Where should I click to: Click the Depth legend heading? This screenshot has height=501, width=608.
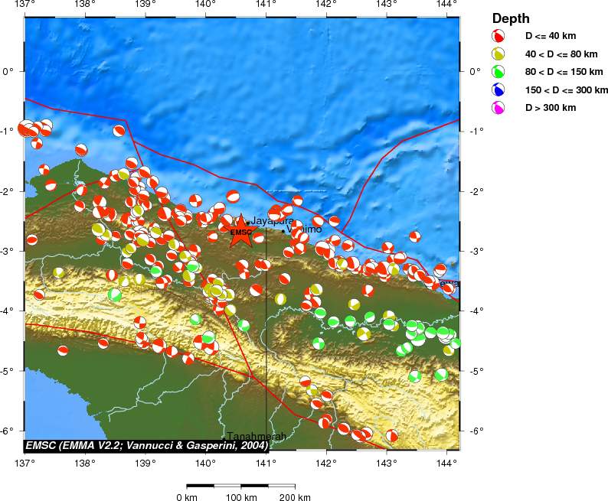coord(510,18)
